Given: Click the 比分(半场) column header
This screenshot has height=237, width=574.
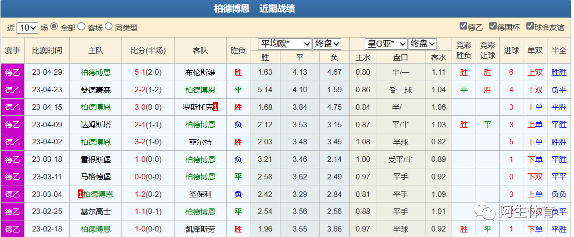Looking at the screenshot, I should 148,51.
